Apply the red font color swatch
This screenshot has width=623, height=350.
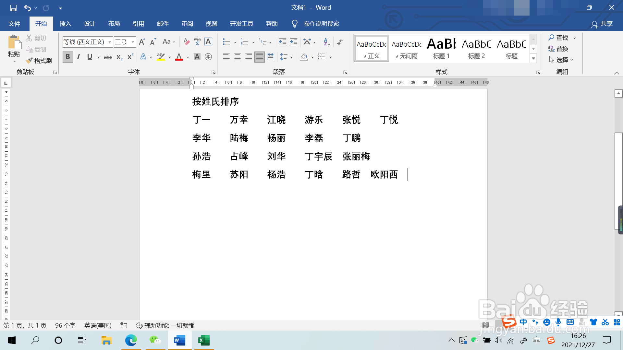coord(179,57)
